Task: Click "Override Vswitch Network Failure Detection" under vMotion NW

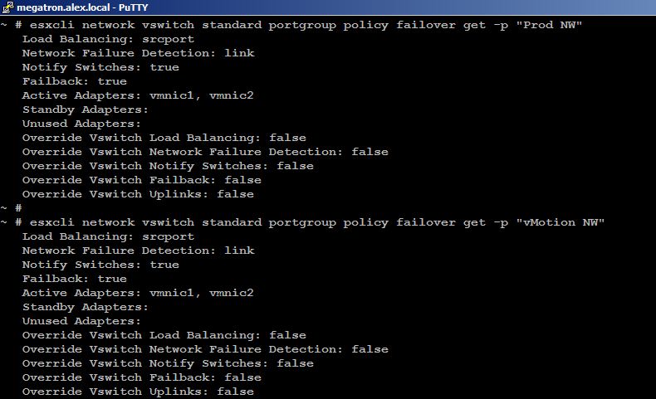Action: [x=205, y=349]
